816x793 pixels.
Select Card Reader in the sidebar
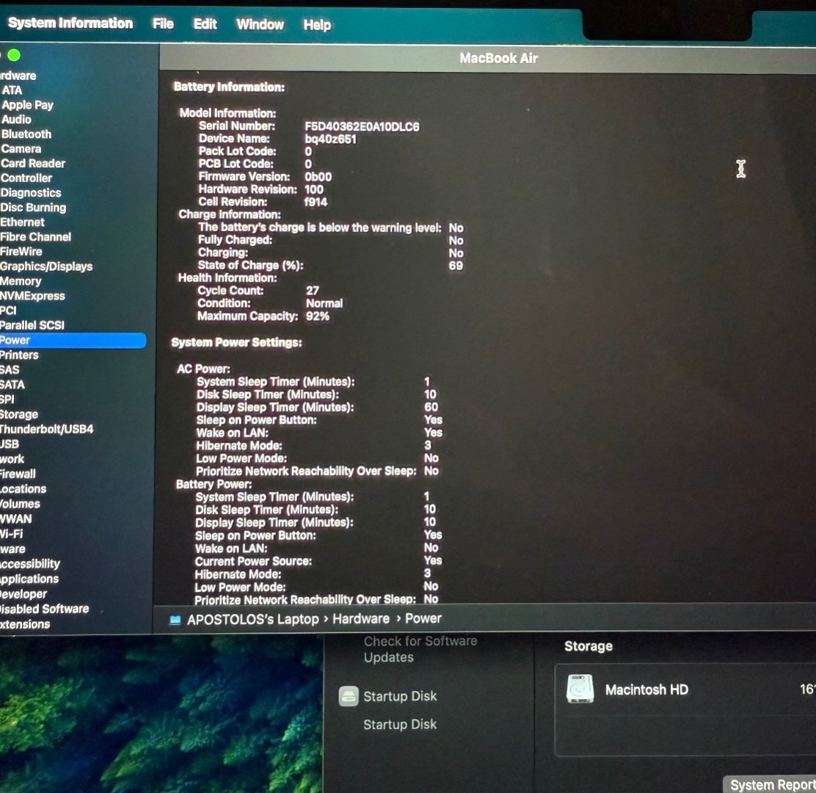point(33,163)
